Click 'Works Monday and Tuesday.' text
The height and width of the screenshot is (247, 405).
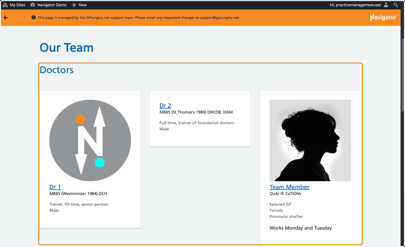[x=301, y=228]
